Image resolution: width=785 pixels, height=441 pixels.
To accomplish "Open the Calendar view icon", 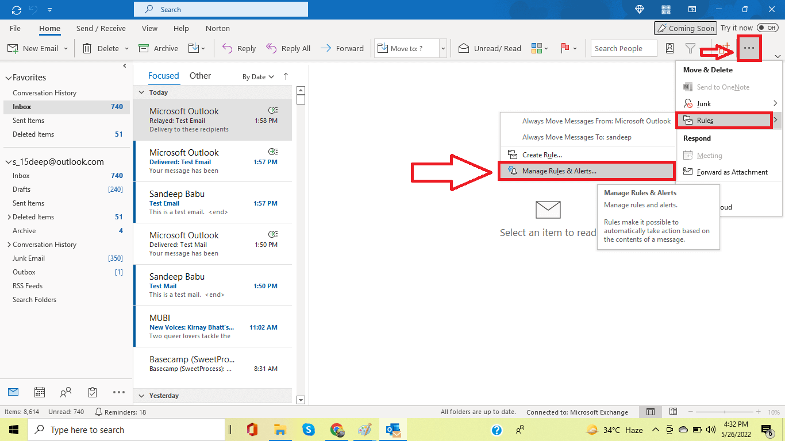I will (x=39, y=392).
